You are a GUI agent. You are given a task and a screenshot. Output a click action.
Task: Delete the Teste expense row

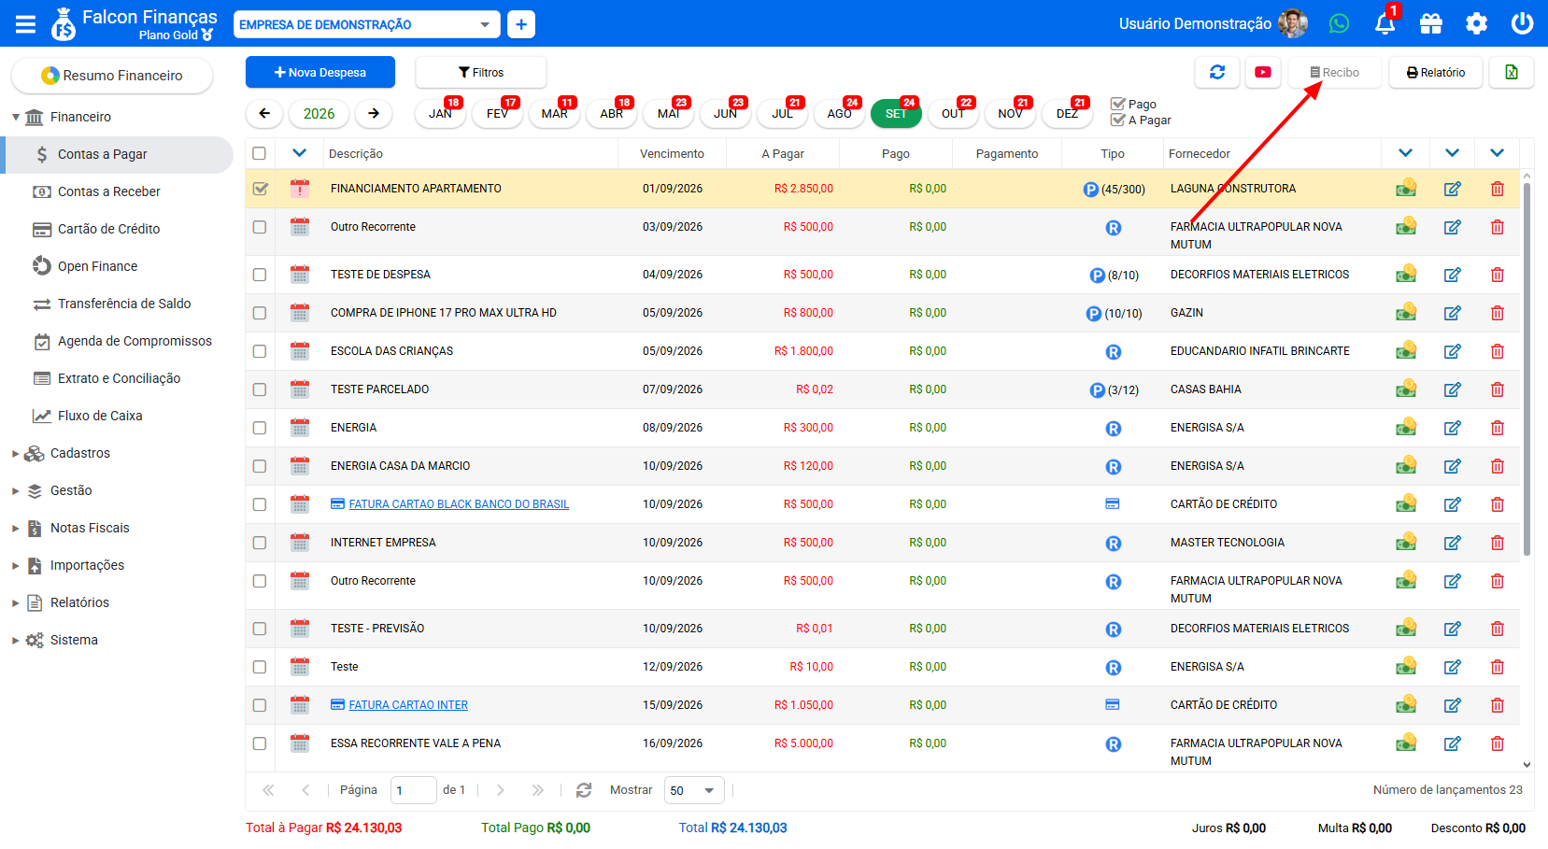[1498, 667]
